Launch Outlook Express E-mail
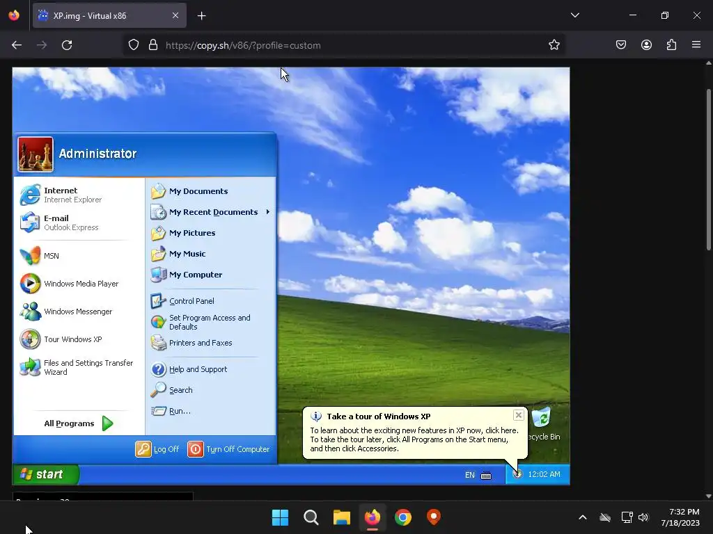This screenshot has width=713, height=534. click(59, 222)
